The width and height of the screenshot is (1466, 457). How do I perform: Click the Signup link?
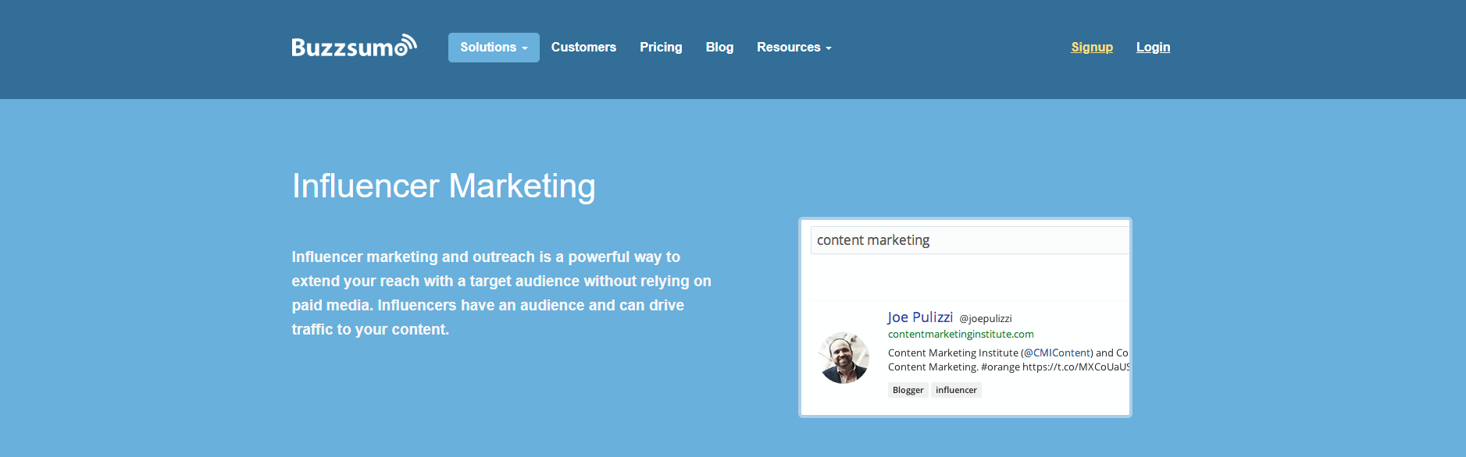click(1092, 48)
